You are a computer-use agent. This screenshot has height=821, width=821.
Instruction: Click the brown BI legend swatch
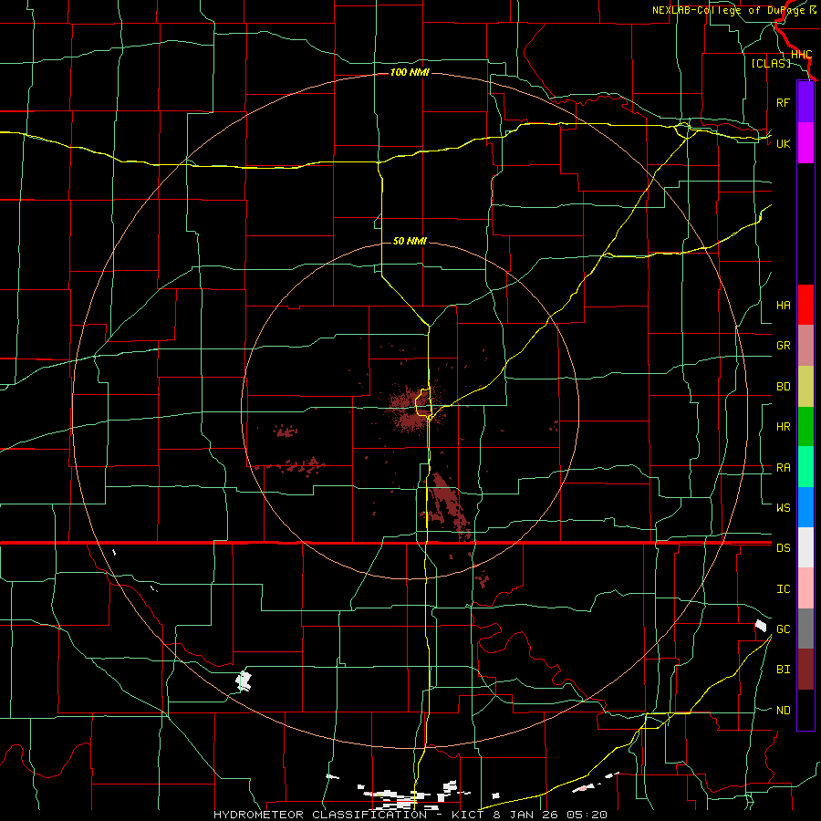coord(805,670)
